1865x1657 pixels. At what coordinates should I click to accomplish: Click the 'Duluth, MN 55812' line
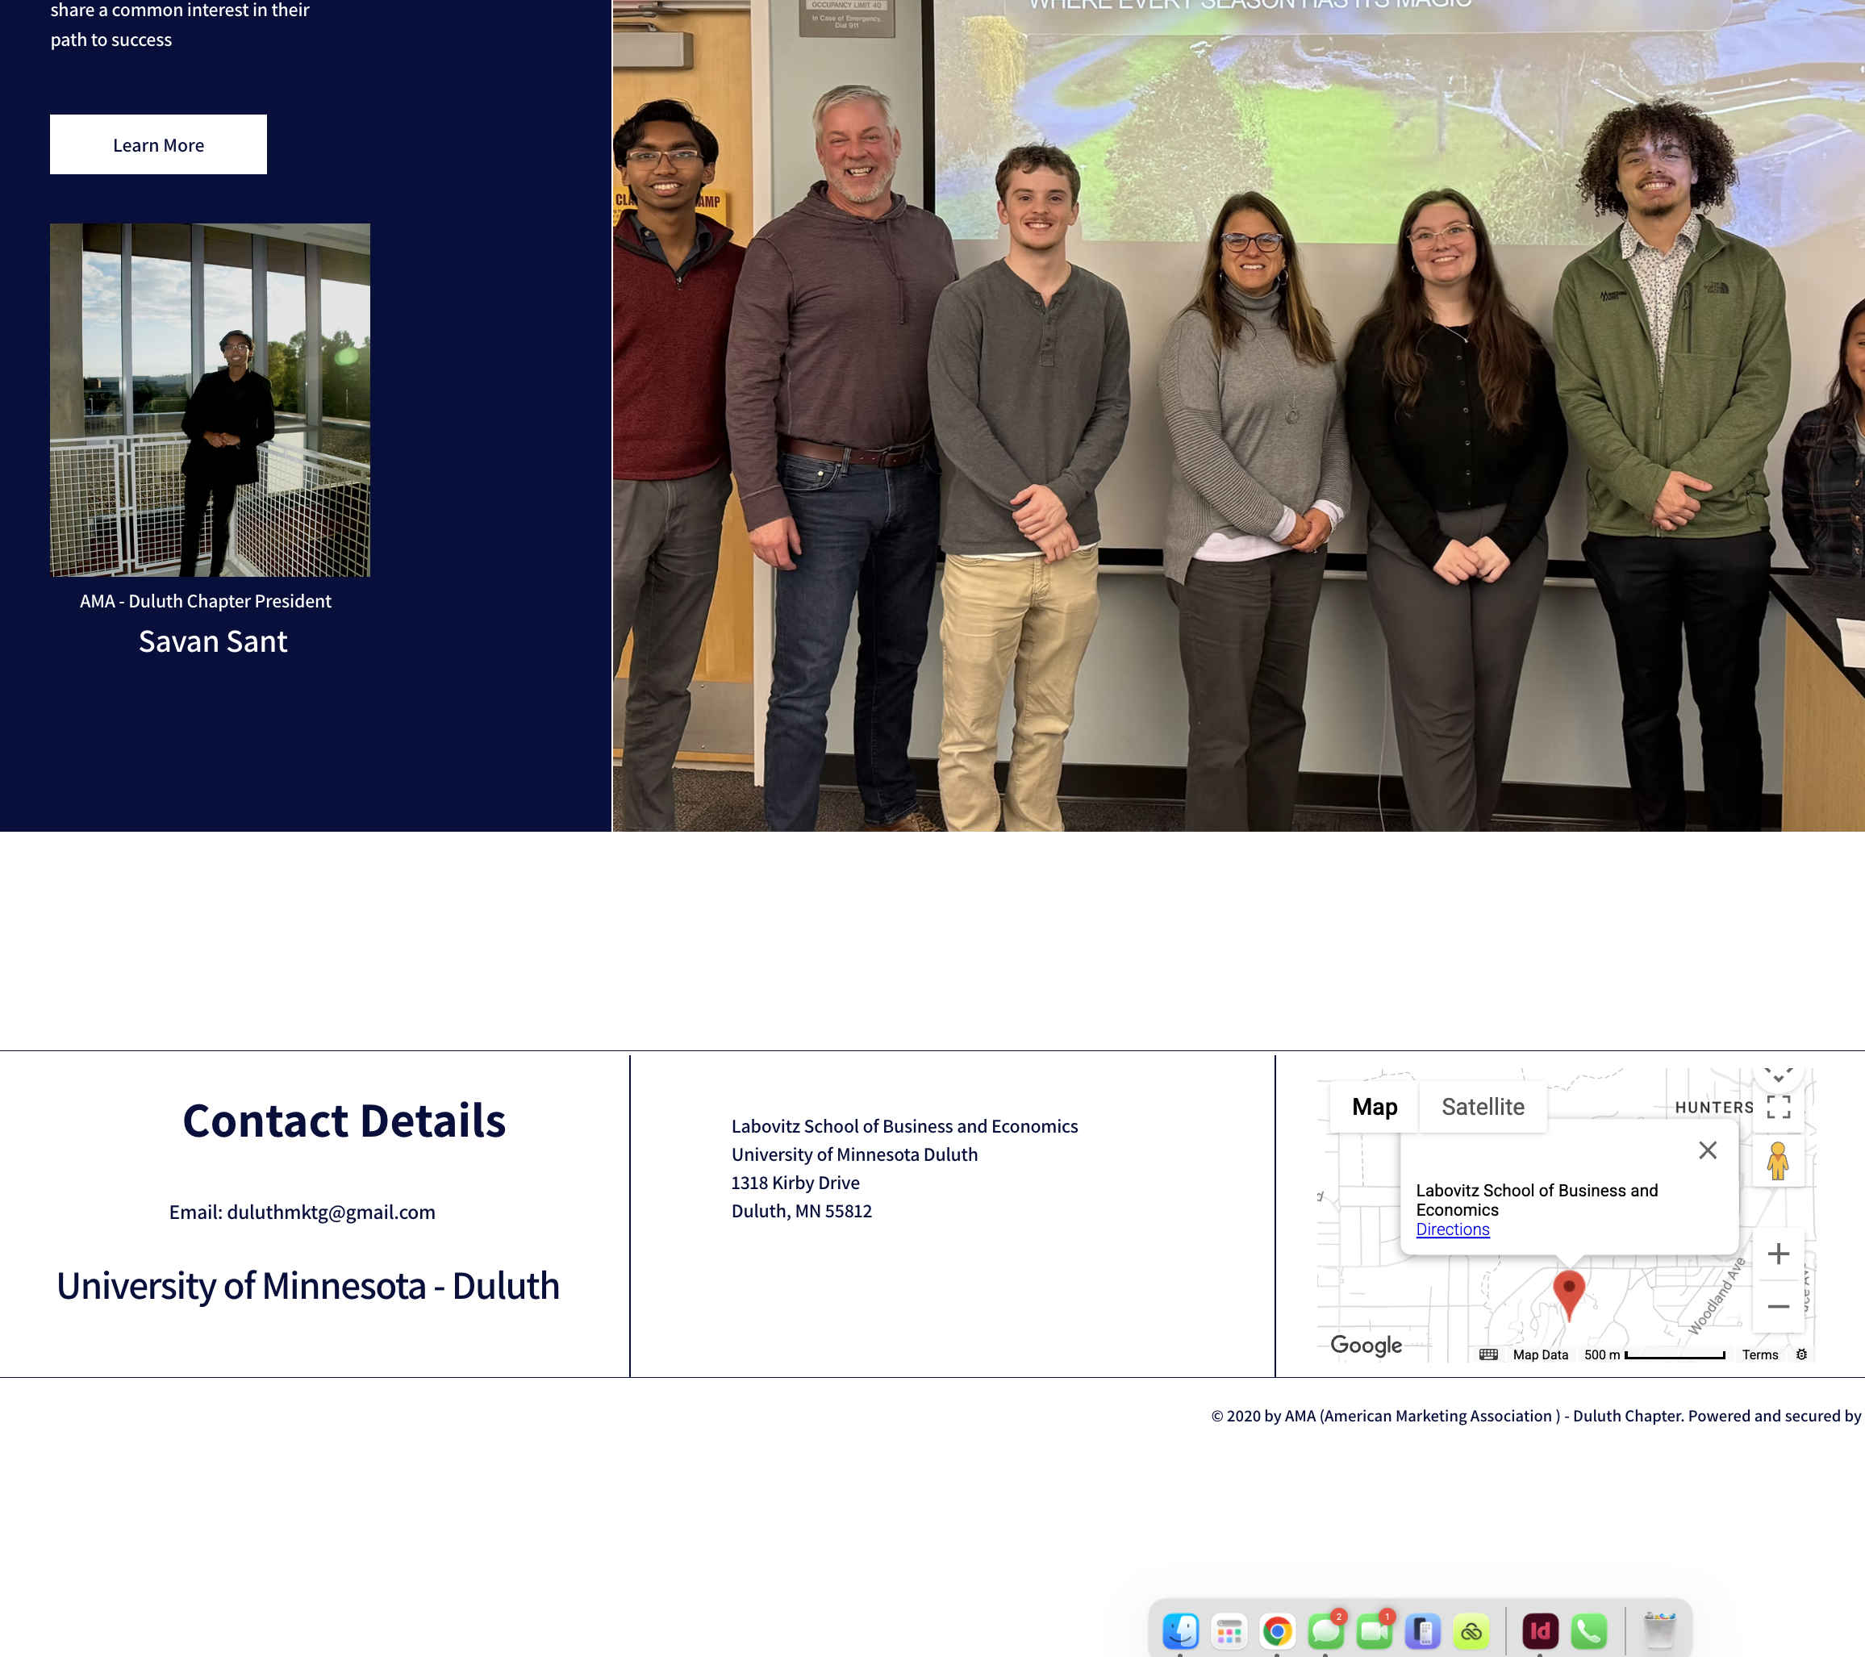(x=802, y=1211)
